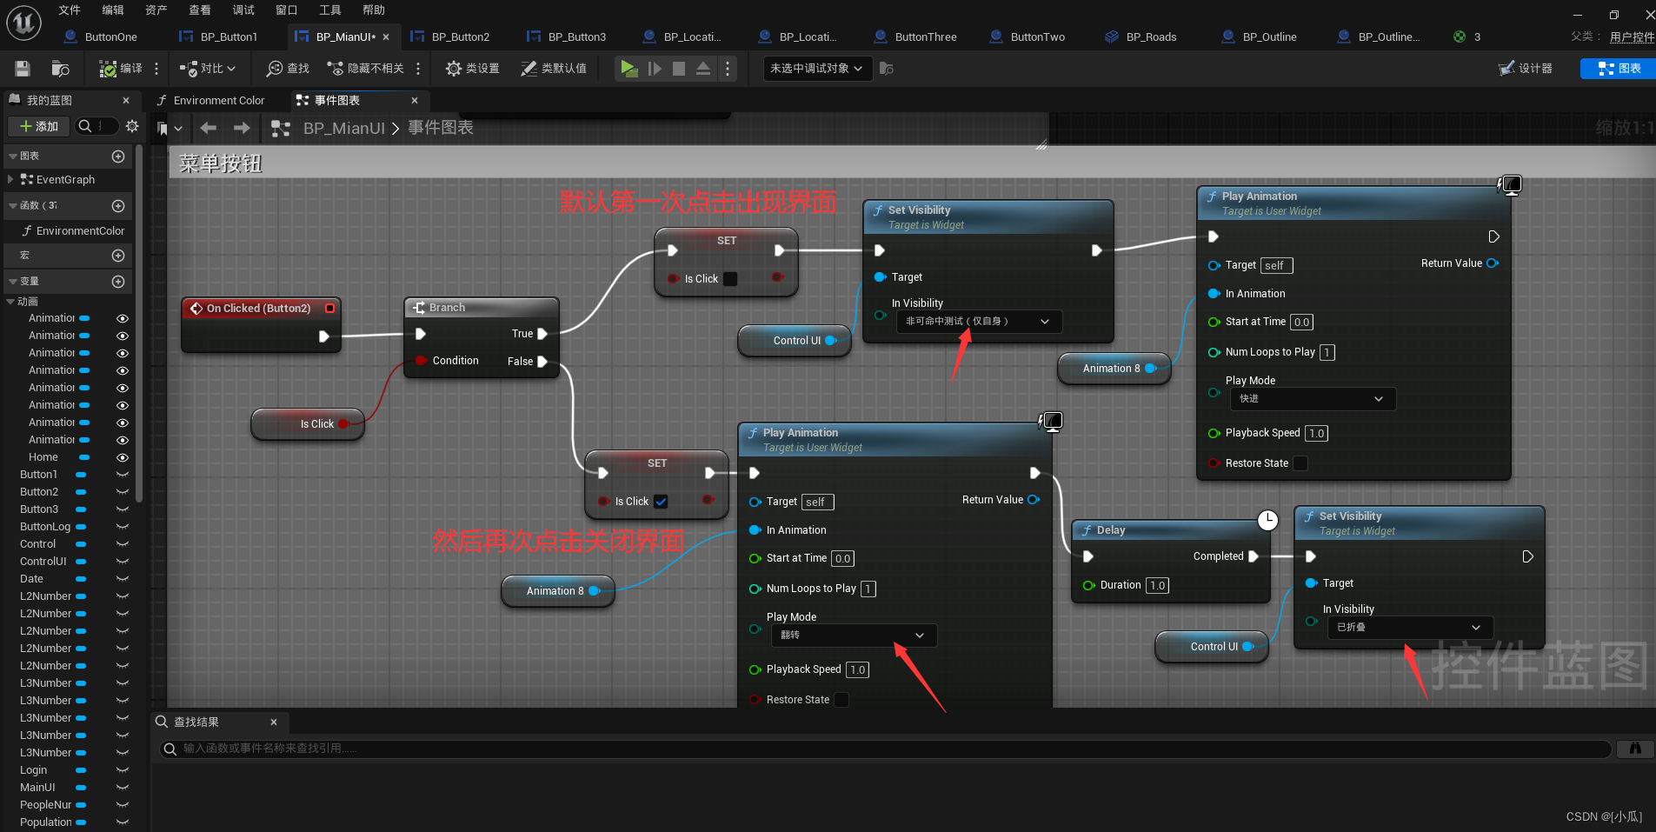Toggle Restore State in lower Play Animation node
This screenshot has width=1656, height=832.
click(x=841, y=700)
